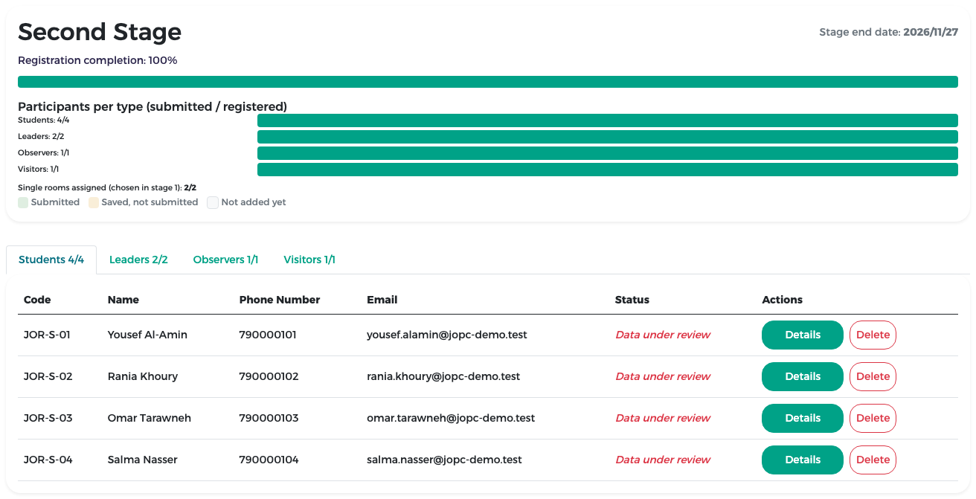Click phone number 790000101
The width and height of the screenshot is (976, 499).
[268, 335]
